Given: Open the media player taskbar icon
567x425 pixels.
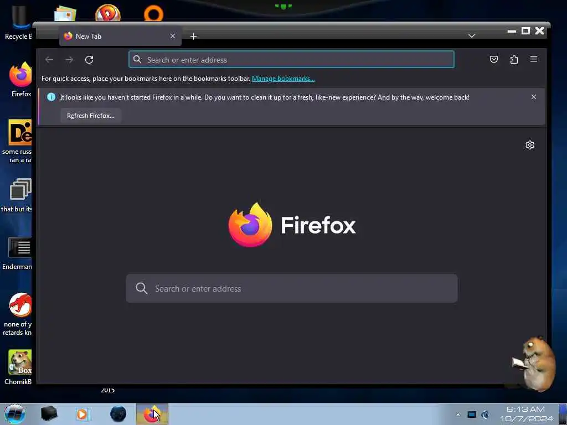Looking at the screenshot, I should pyautogui.click(x=83, y=414).
